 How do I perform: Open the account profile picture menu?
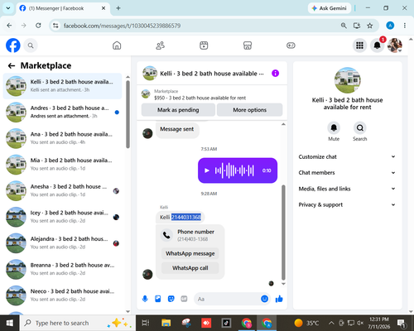(x=395, y=46)
